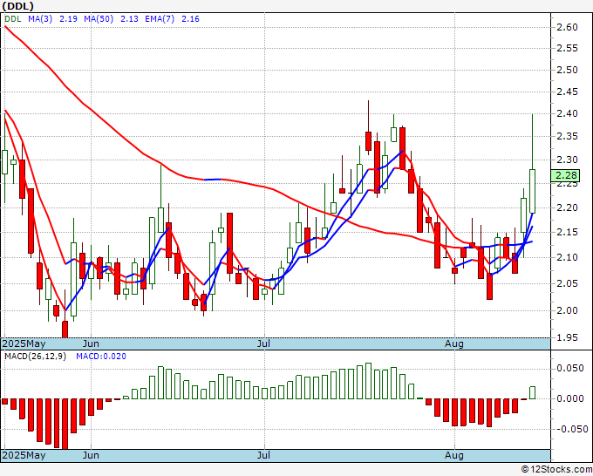Click the 2.15 price axis label
Image resolution: width=593 pixels, height=476 pixels.
click(567, 232)
